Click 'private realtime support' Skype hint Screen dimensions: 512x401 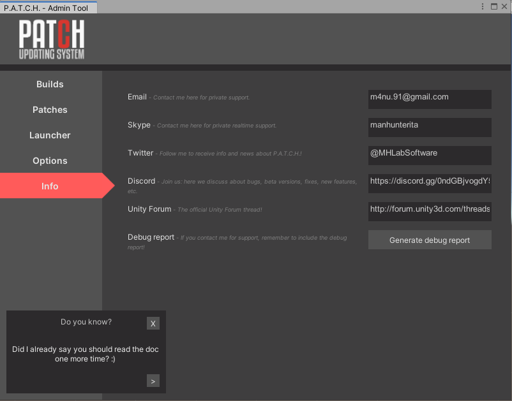tap(217, 126)
